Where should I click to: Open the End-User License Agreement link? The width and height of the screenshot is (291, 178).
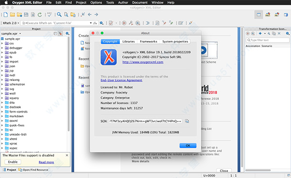(122, 80)
